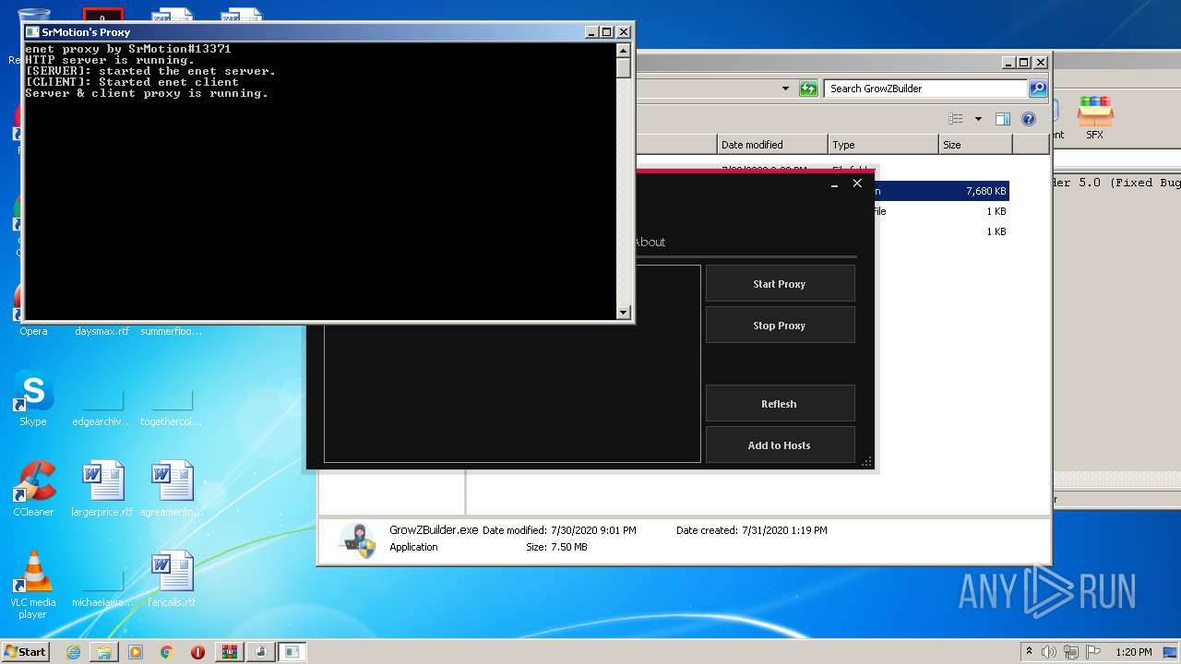Click the taskbar clock 1:20 PM
The image size is (1181, 664).
point(1134,652)
